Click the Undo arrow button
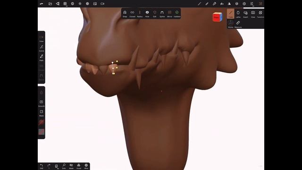 42,166
